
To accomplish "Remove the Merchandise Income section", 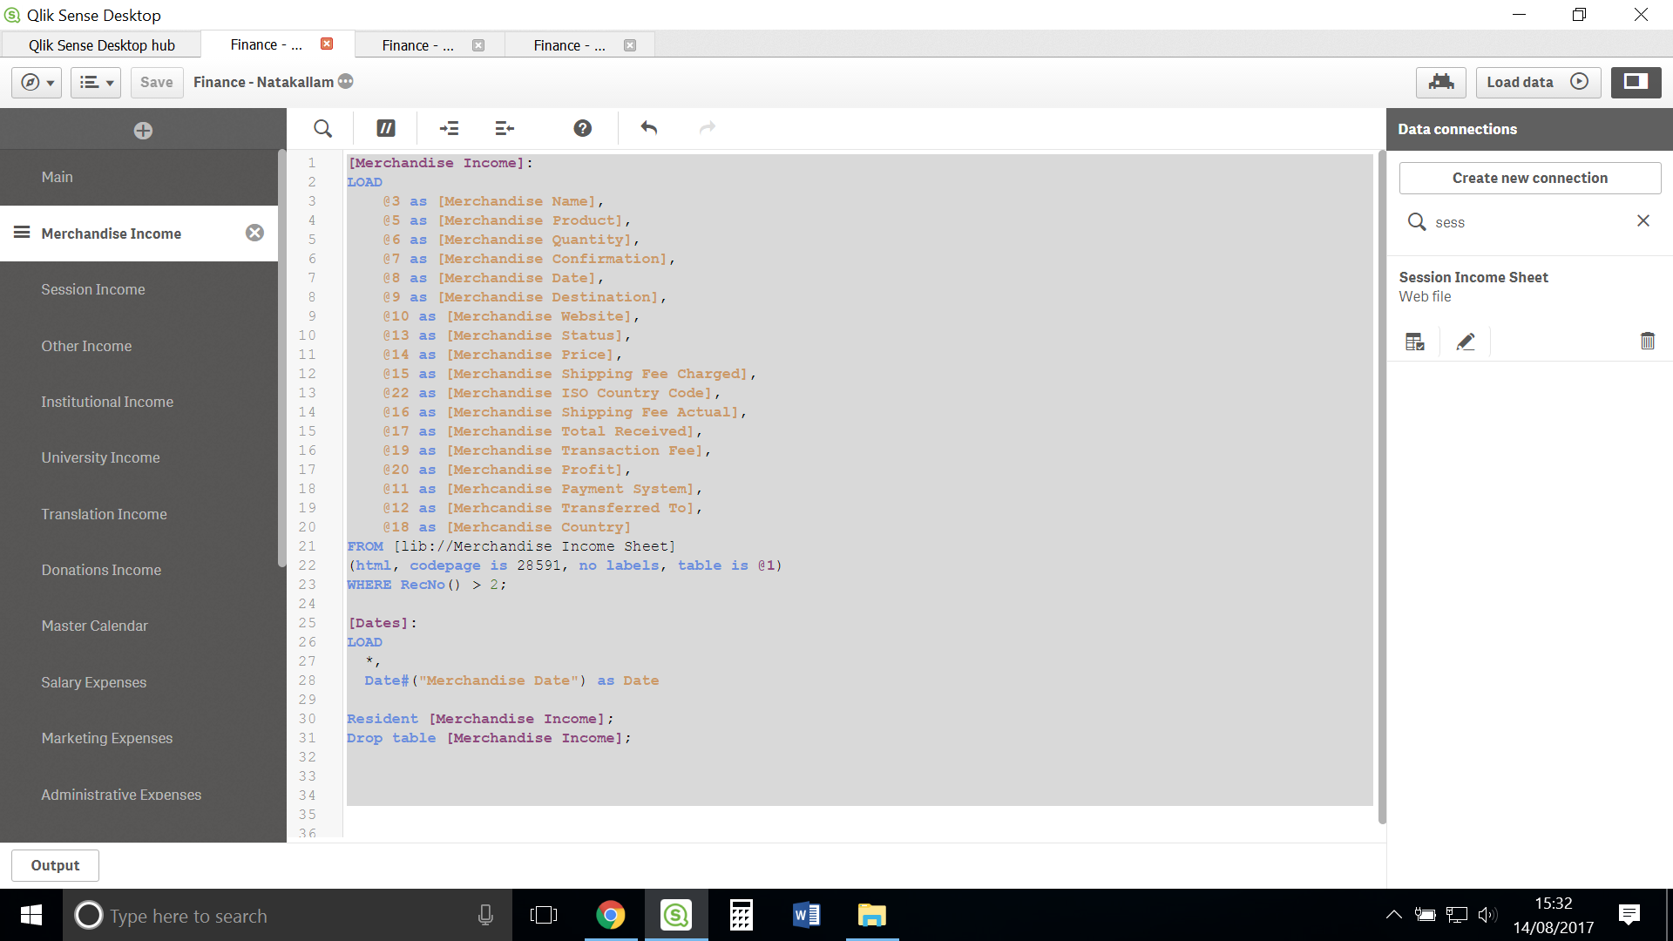I will coord(254,233).
